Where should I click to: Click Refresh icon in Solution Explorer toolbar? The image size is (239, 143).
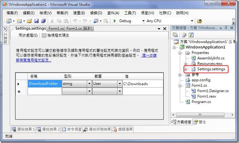[x=191, y=35]
